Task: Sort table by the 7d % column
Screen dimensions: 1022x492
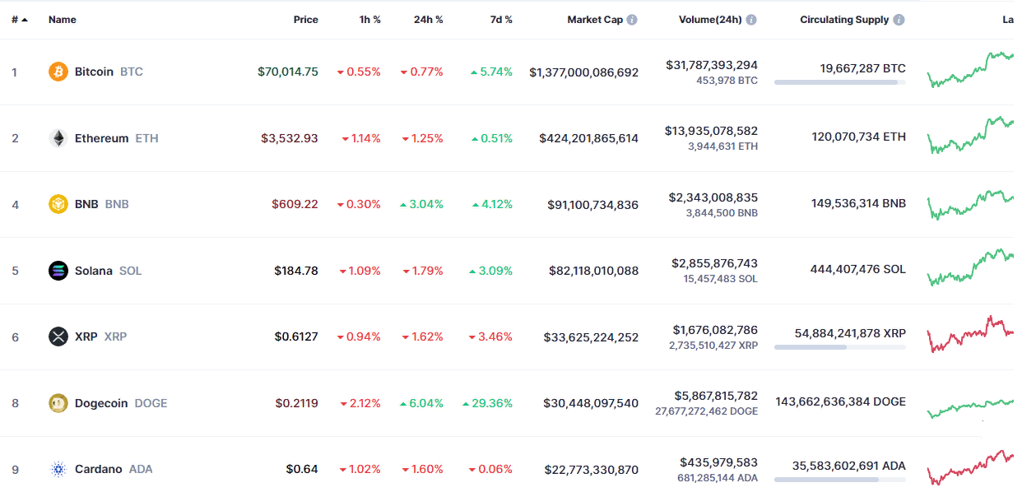Action: pos(500,20)
